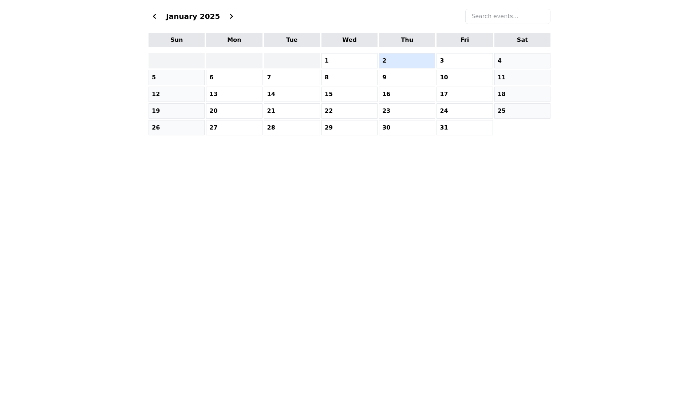Advance to next month with right chevron
Viewport: 699px width, 393px height.
(232, 16)
